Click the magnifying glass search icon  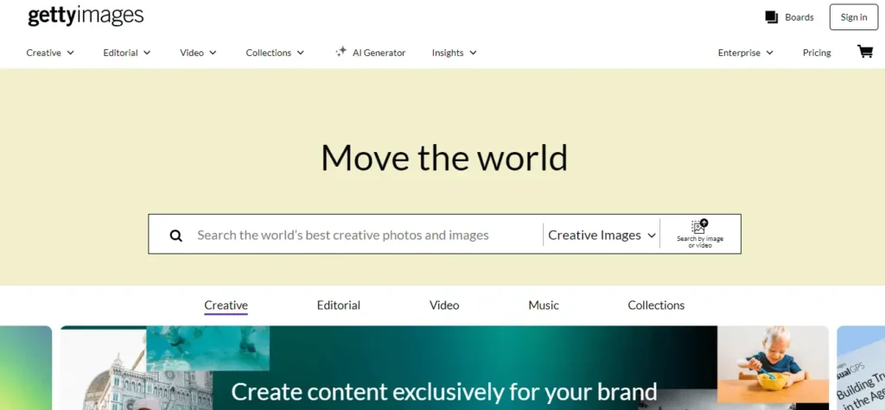tap(176, 236)
